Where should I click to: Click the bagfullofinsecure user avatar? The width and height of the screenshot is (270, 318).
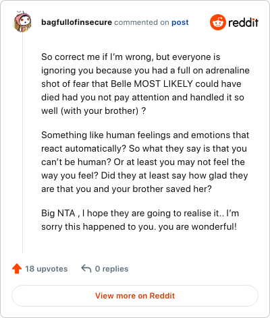pyautogui.click(x=22, y=22)
